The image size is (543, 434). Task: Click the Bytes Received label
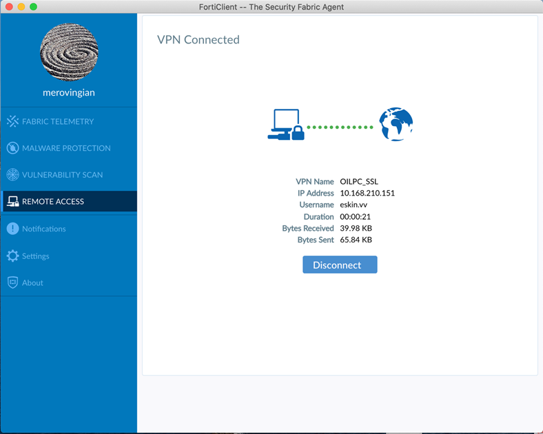coord(308,228)
